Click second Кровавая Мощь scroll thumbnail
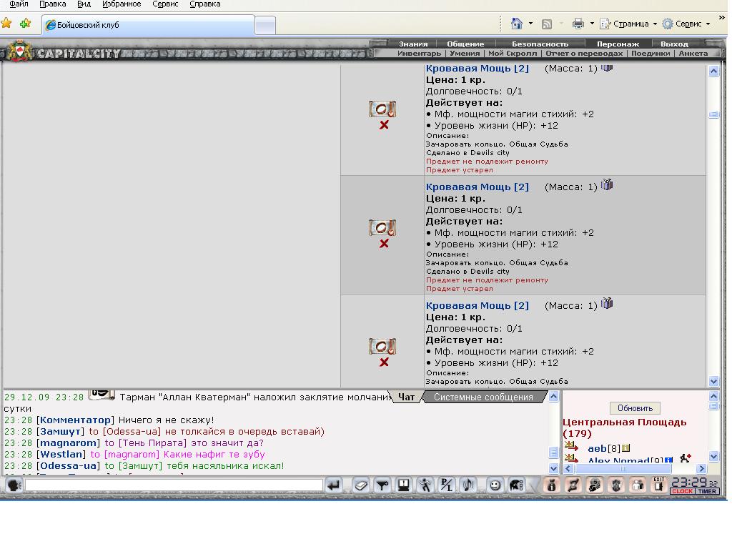This screenshot has width=732, height=549. [382, 228]
